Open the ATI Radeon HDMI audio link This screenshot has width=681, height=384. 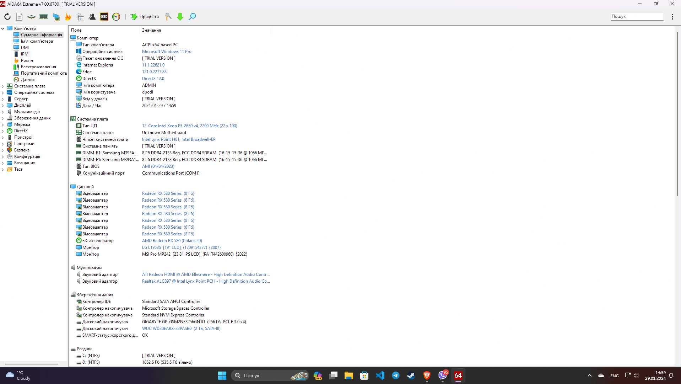pos(206,274)
